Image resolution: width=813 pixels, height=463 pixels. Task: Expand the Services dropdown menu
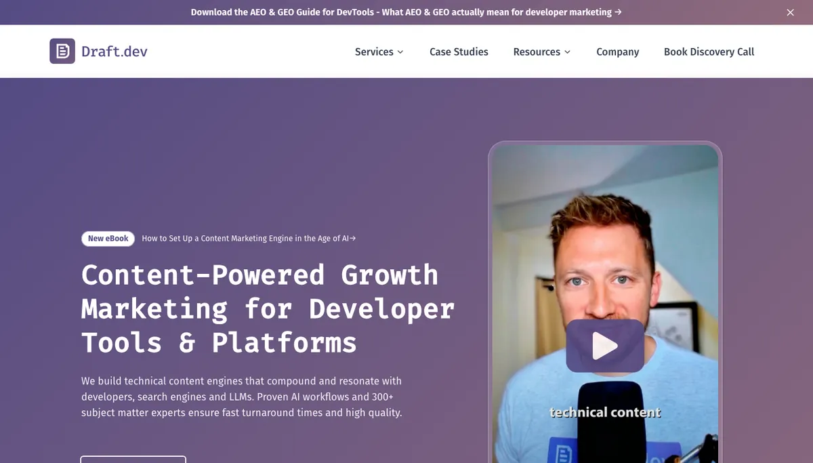click(379, 52)
